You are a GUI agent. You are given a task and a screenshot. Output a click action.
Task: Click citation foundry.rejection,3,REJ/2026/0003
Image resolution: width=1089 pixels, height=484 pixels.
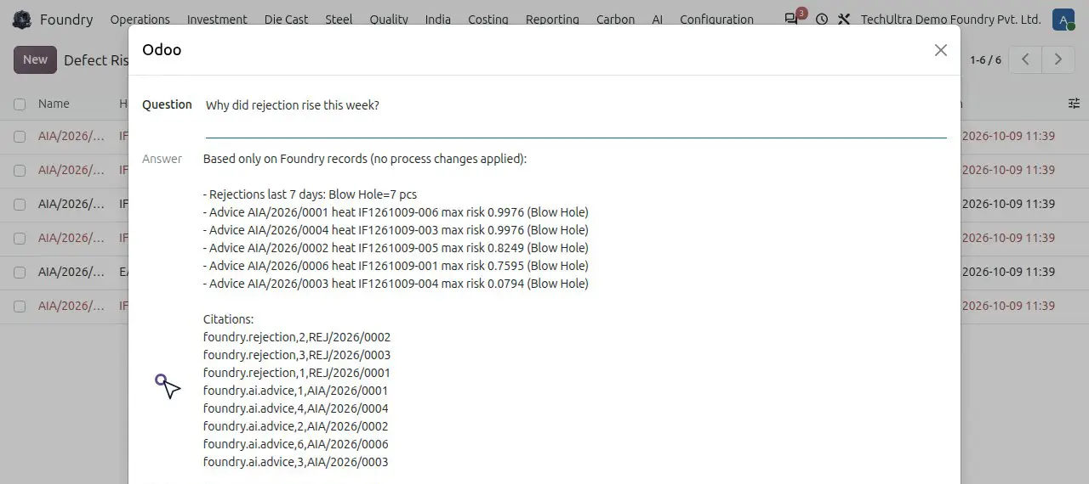(x=297, y=355)
